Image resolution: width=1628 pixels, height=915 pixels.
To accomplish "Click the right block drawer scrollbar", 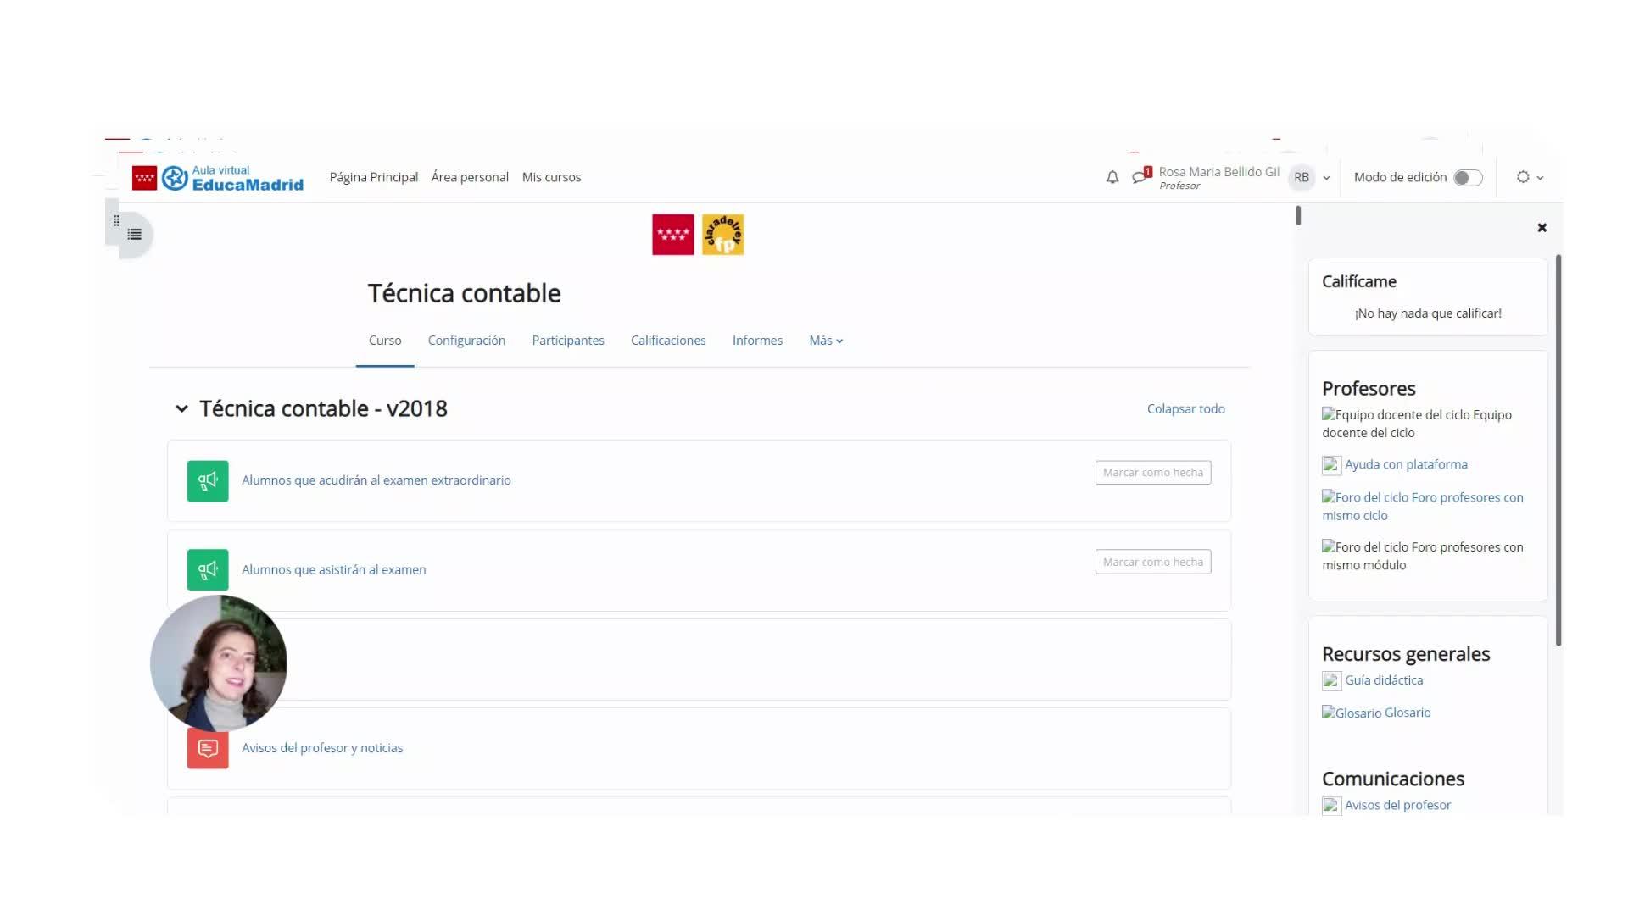I will [1558, 449].
